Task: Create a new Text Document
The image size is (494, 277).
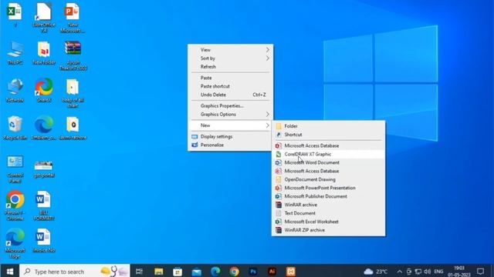Action: coord(328,213)
